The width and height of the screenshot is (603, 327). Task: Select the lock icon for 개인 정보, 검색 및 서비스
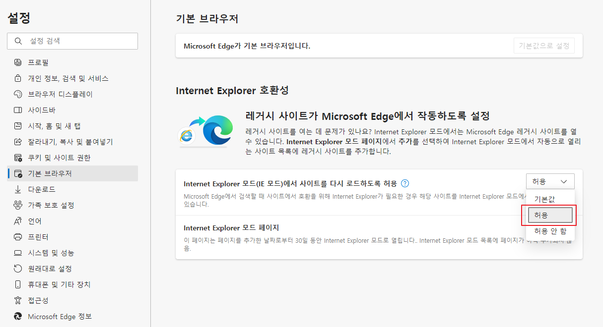click(18, 78)
